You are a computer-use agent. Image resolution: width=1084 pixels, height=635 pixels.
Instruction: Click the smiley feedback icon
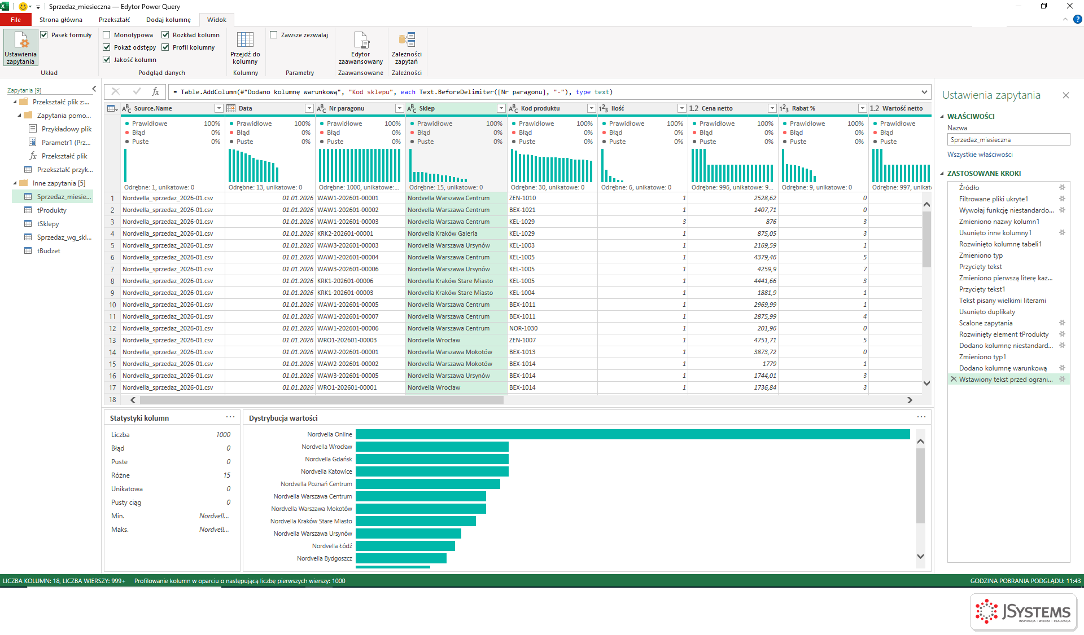[23, 6]
